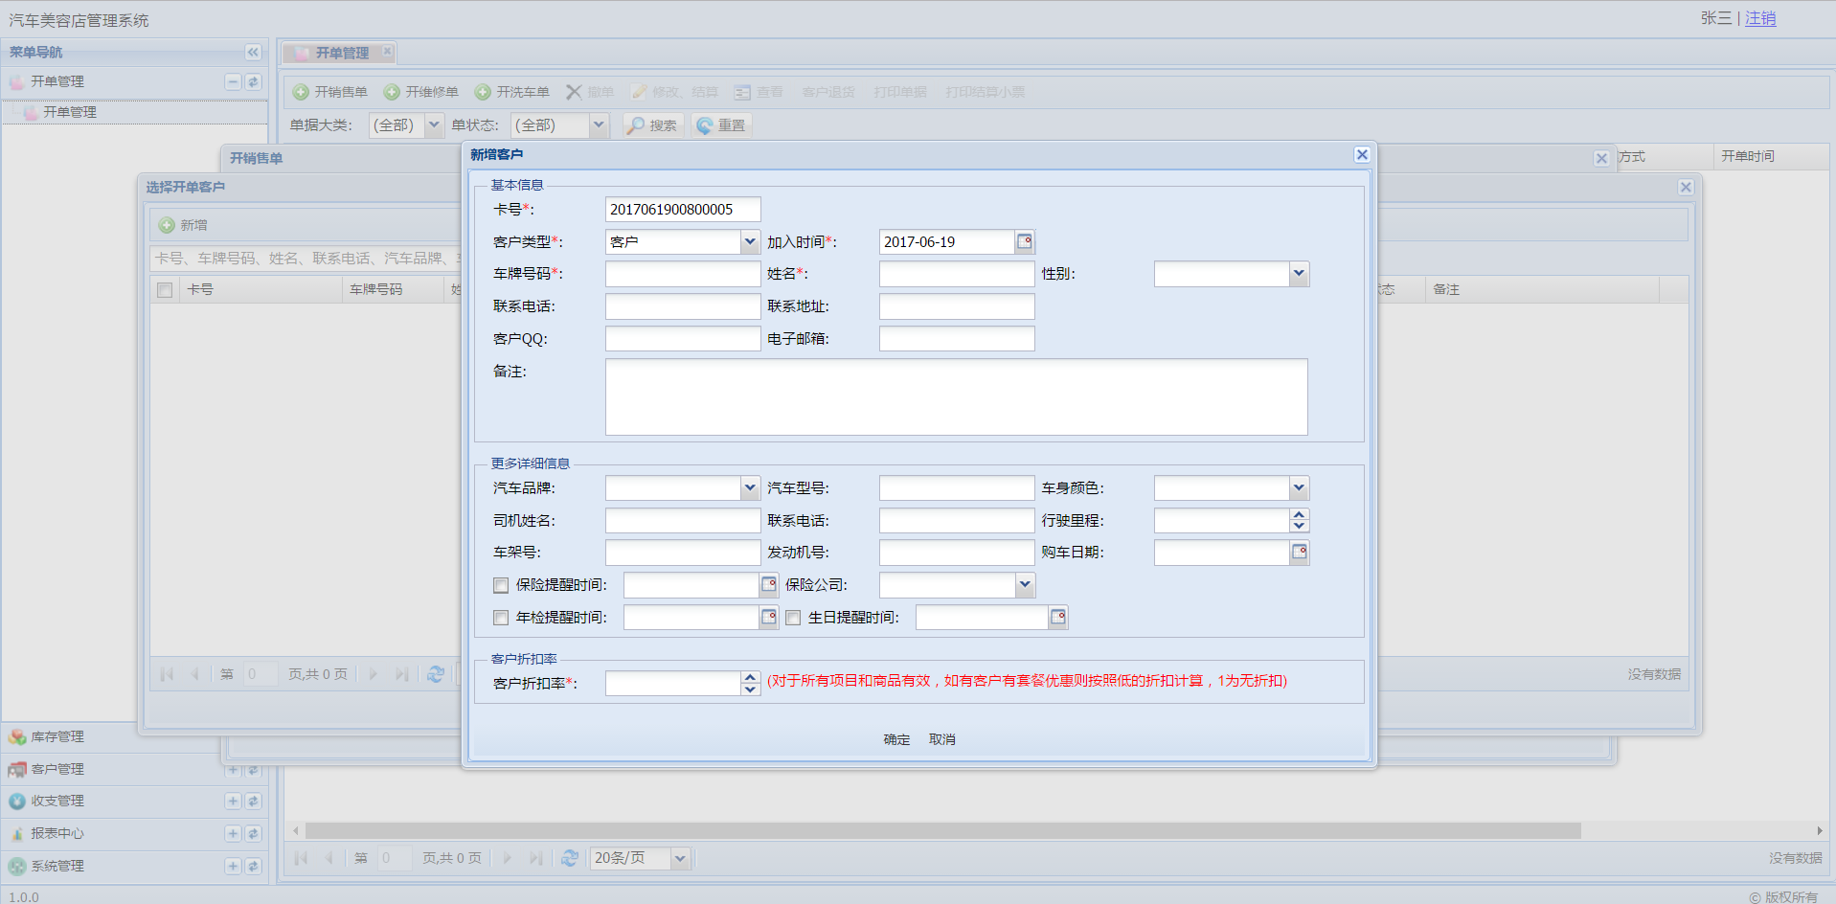Click the 司机姓名 input field

tap(683, 520)
